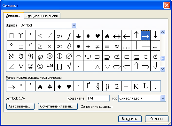
Task: Choose the recently used letter K
Action: [136, 86]
